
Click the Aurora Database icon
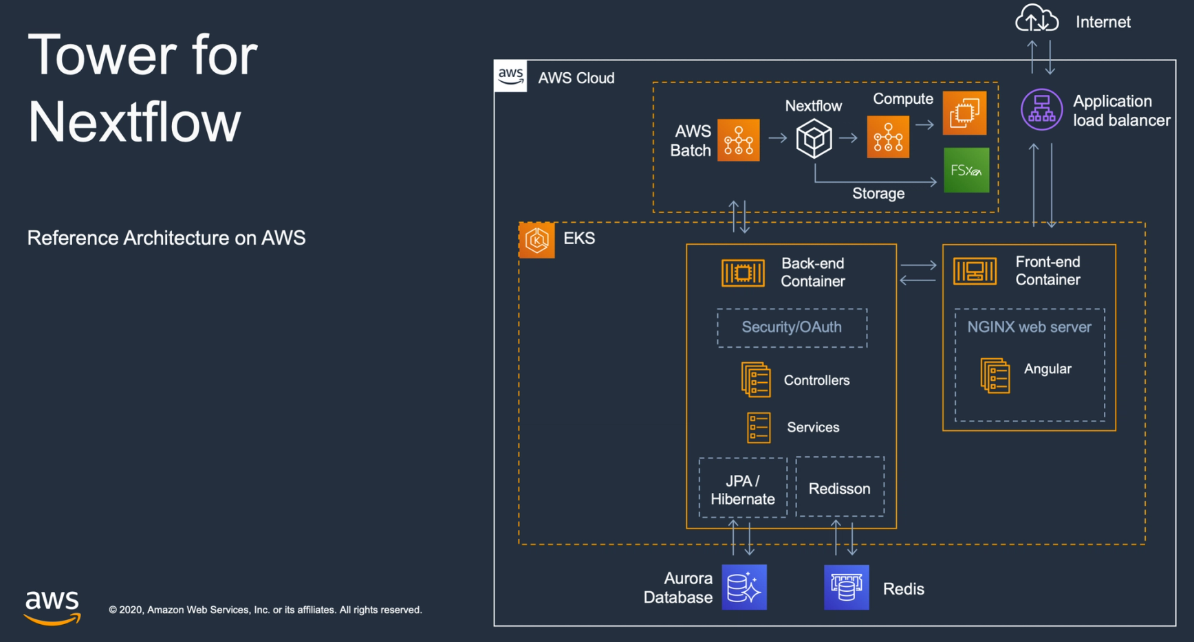tap(744, 587)
